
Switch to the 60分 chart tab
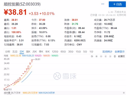coord(63,52)
